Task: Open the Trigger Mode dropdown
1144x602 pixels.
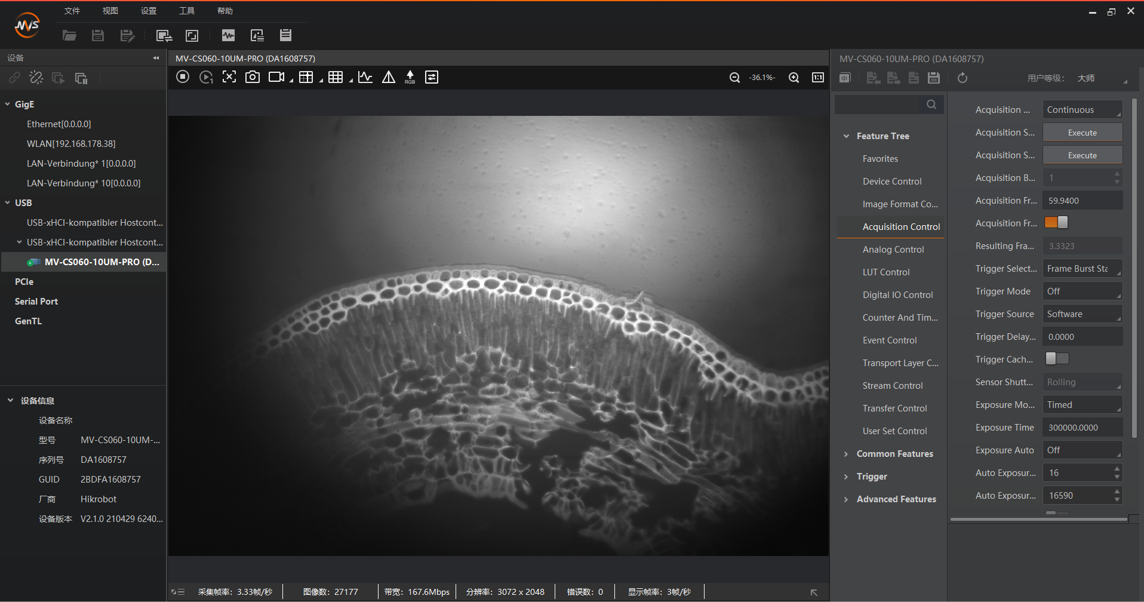Action: pos(1082,291)
